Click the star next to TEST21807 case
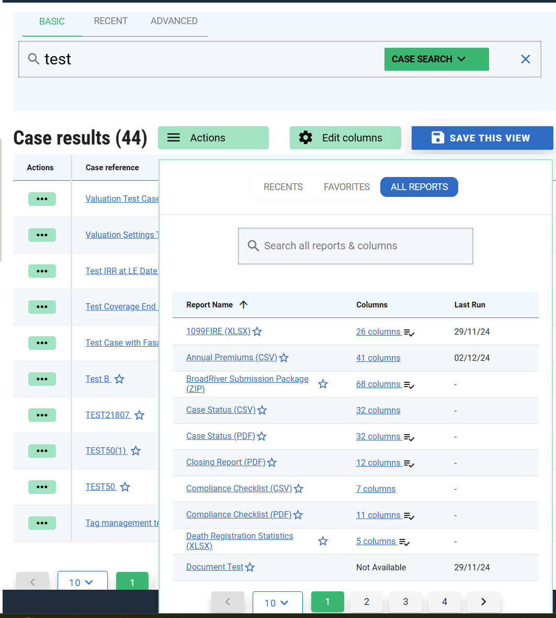The image size is (556, 618). click(x=139, y=415)
